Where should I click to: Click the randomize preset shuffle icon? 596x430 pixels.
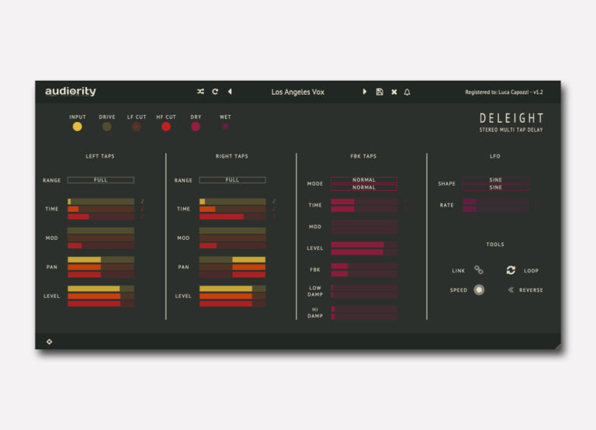coord(200,92)
